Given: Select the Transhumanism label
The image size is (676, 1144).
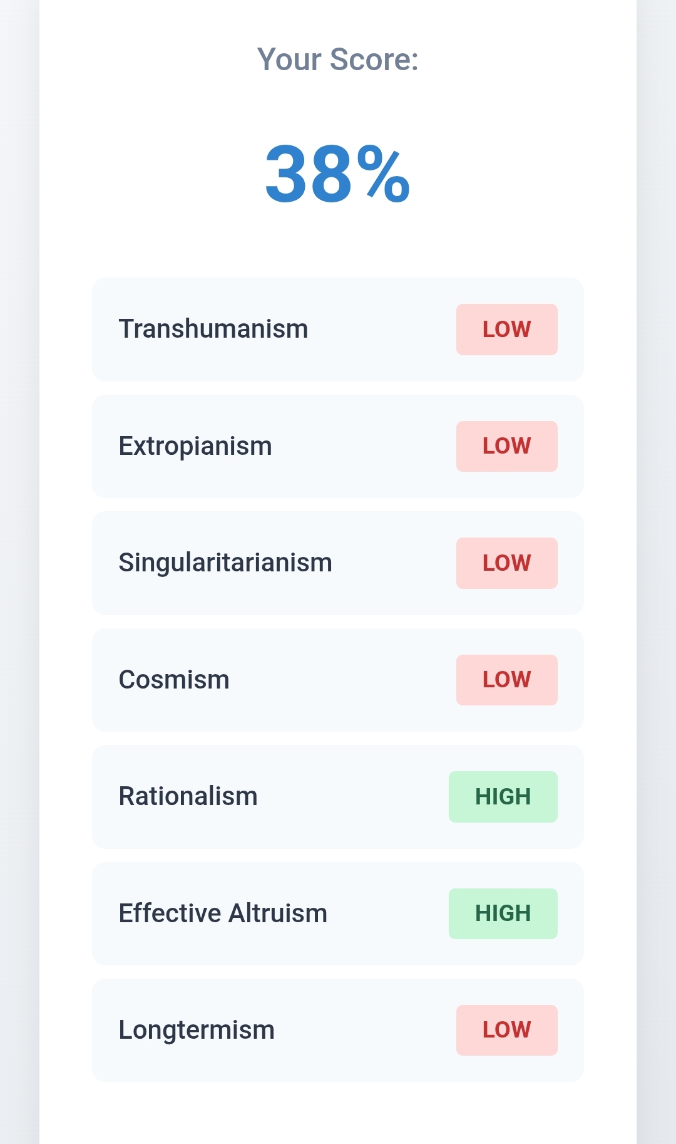Looking at the screenshot, I should pyautogui.click(x=213, y=329).
